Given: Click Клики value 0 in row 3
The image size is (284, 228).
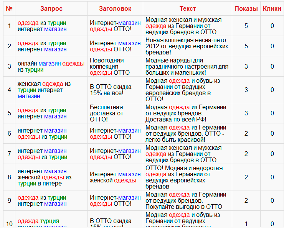Looking at the screenshot, I should tap(272, 66).
